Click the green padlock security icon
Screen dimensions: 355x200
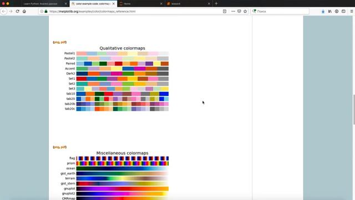pyautogui.click(x=46, y=11)
